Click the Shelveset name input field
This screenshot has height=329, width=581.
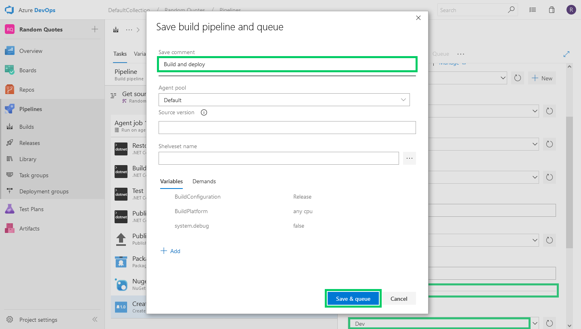278,158
